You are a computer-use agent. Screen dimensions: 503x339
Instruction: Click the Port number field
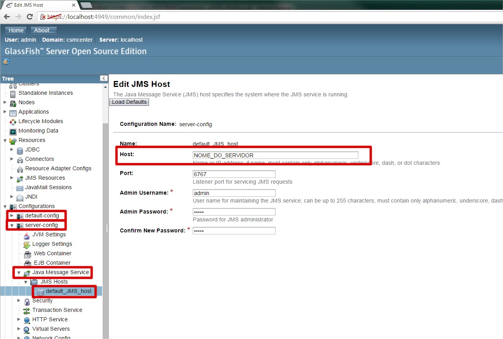click(x=234, y=174)
